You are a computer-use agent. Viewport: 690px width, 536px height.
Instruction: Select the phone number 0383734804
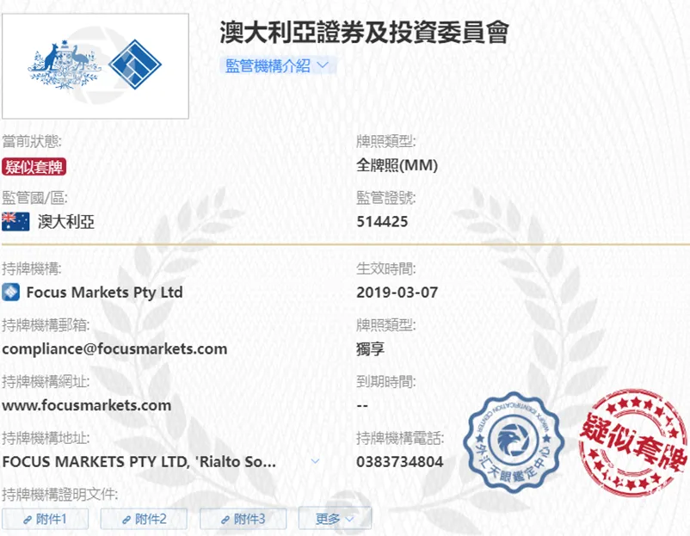pyautogui.click(x=399, y=462)
